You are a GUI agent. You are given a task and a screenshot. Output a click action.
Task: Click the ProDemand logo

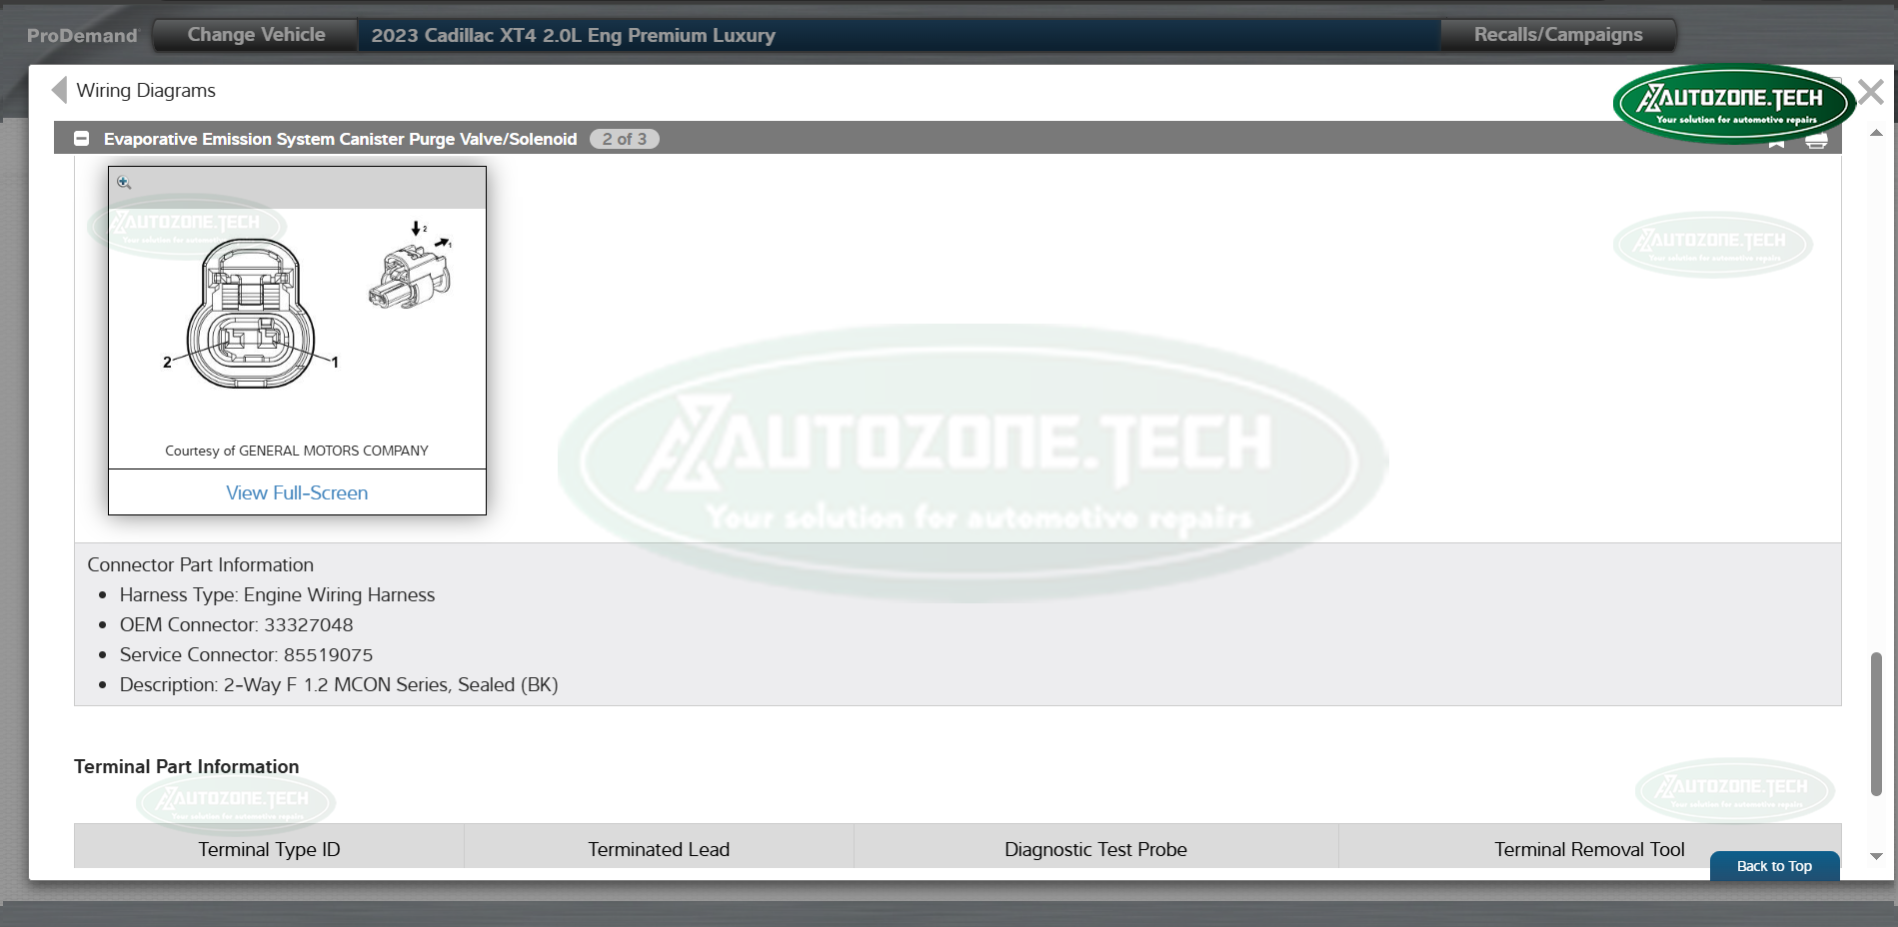82,36
